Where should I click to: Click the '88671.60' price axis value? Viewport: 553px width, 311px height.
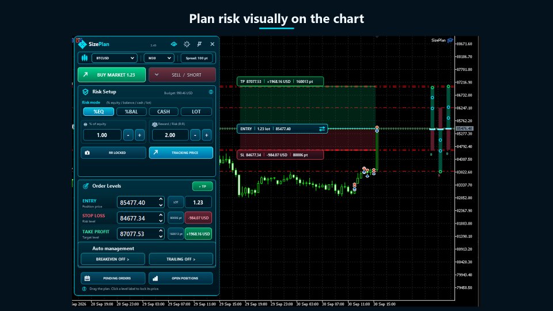coord(464,44)
